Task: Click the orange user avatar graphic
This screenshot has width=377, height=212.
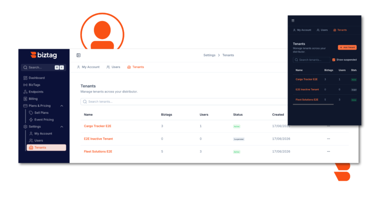Action: coord(102,31)
